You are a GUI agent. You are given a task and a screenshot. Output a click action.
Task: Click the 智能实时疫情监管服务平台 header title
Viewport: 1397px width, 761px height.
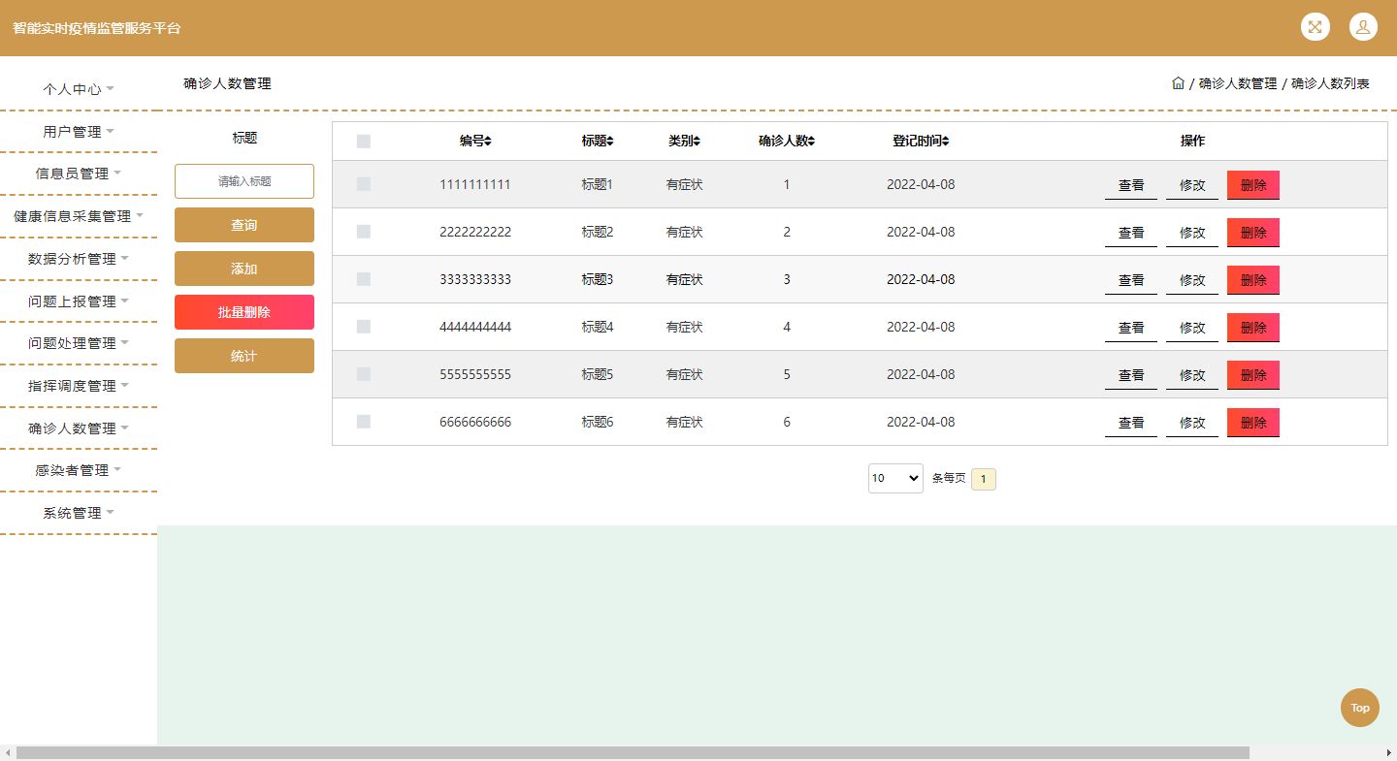[x=97, y=28]
